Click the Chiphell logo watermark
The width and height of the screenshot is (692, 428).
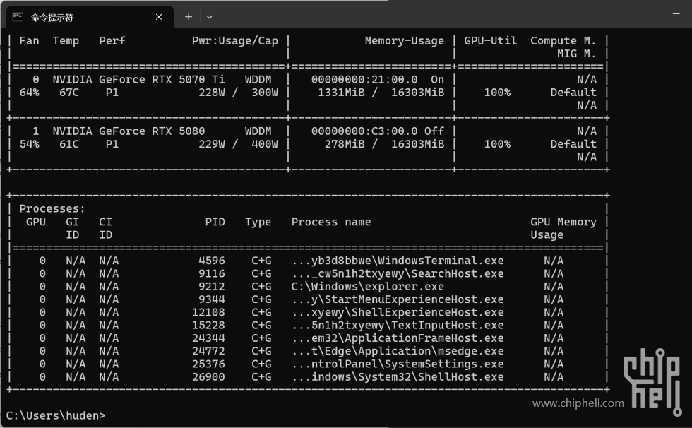652,376
